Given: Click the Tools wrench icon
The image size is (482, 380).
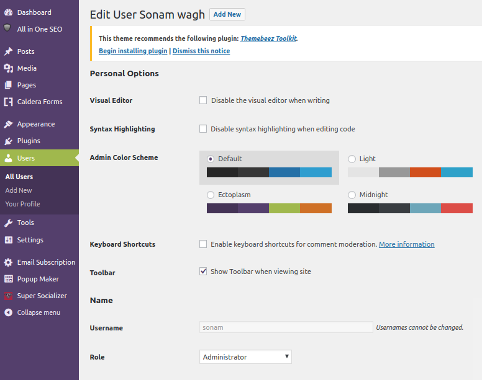Looking at the screenshot, I should [8, 223].
